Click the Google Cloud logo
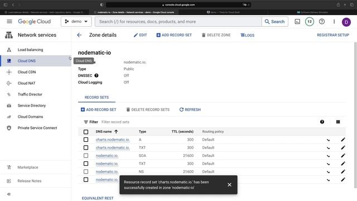Viewport: 357px width, 201px height. 35,21
